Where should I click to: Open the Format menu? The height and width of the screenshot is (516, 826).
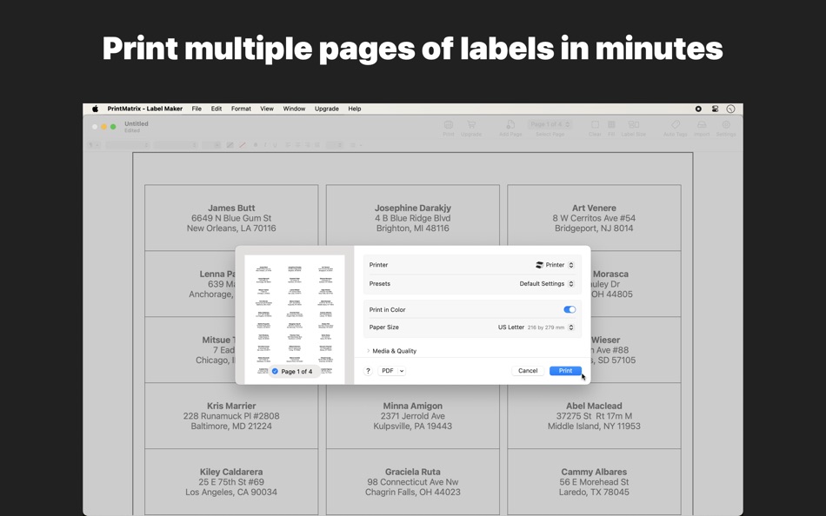(241, 109)
